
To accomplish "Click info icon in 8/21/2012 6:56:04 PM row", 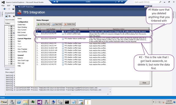I will click(x=63, y=31).
